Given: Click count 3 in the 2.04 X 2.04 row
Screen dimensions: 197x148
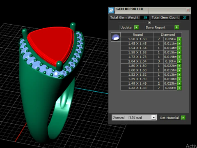Looking at the screenshot, I should (x=159, y=61).
